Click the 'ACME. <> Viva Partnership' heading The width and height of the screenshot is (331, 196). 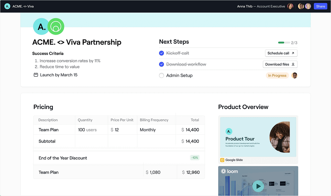[77, 42]
